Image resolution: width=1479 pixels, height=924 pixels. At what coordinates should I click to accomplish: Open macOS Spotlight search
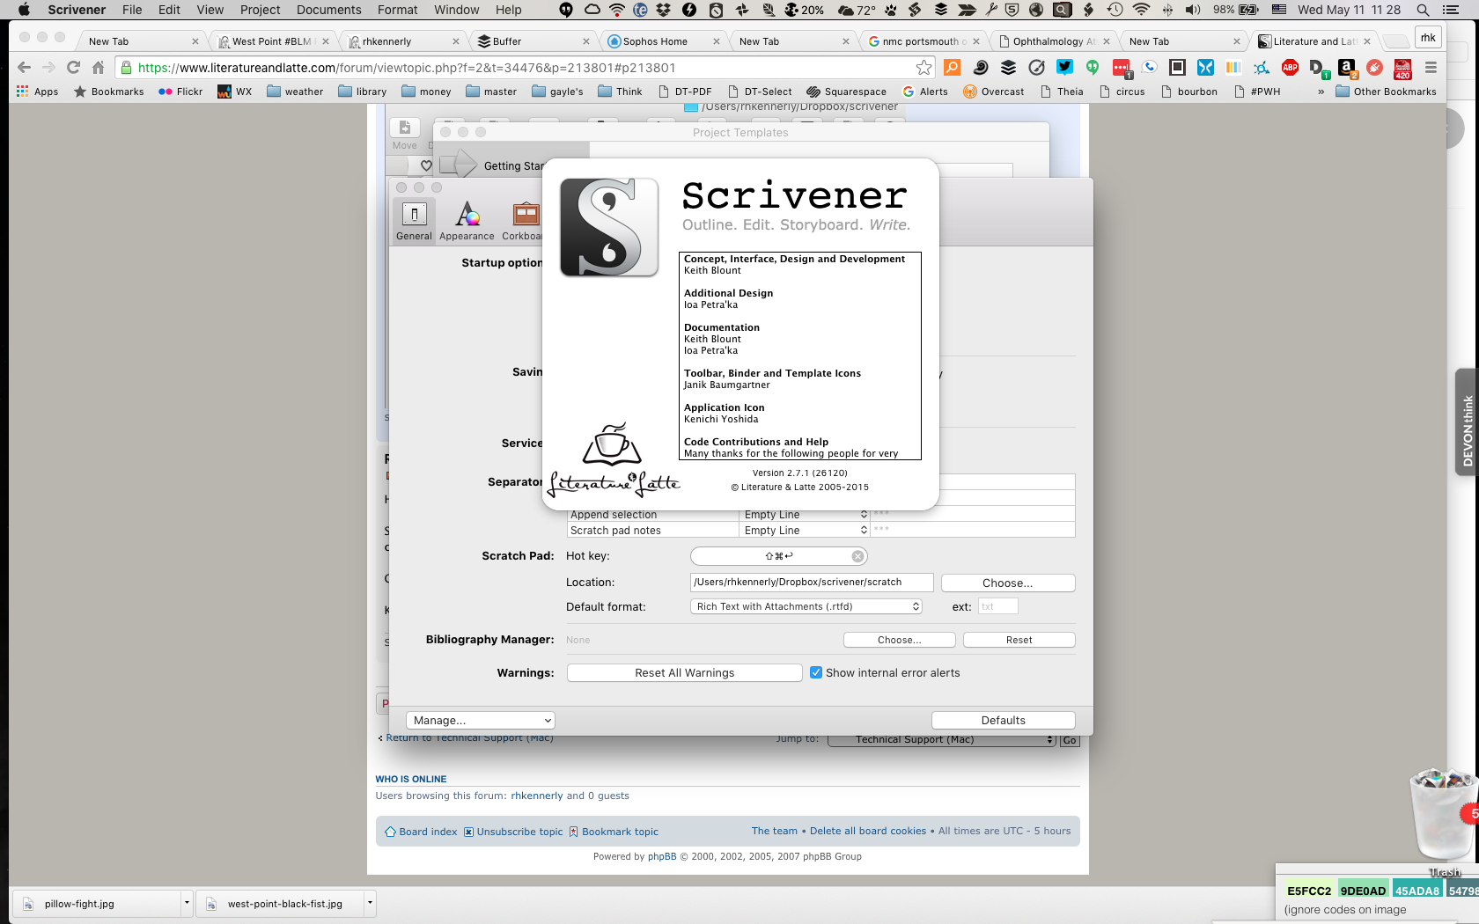point(1423,10)
